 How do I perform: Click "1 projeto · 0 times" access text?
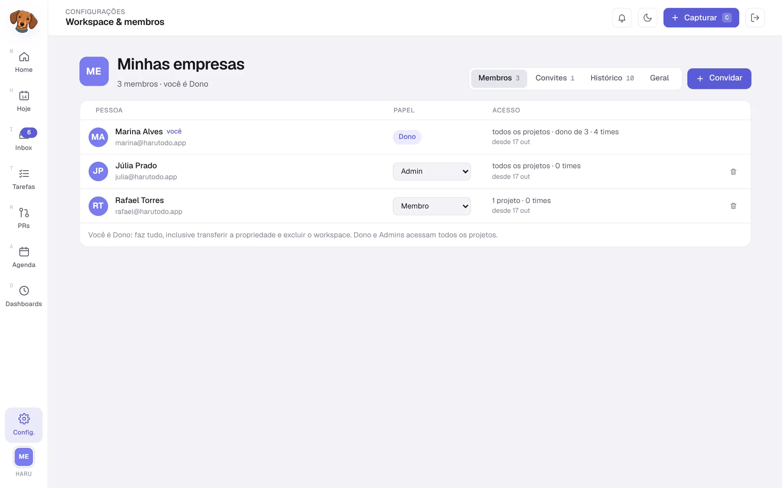521,201
